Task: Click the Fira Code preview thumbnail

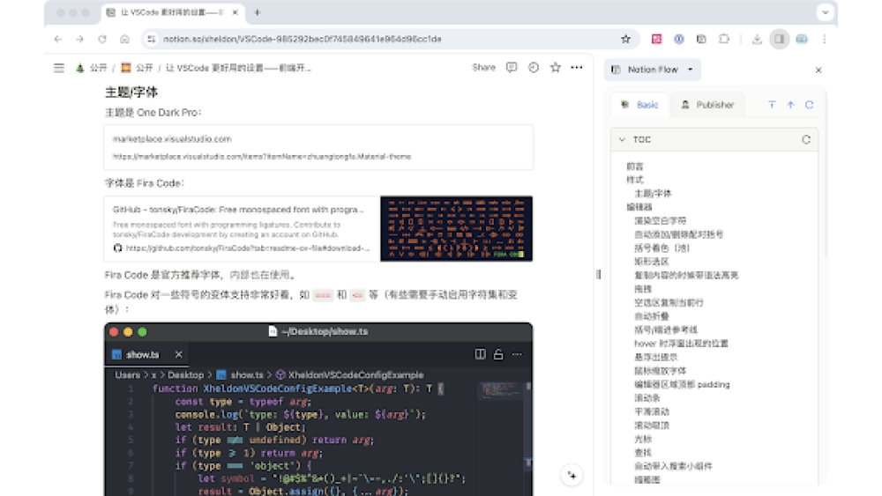Action: point(456,229)
